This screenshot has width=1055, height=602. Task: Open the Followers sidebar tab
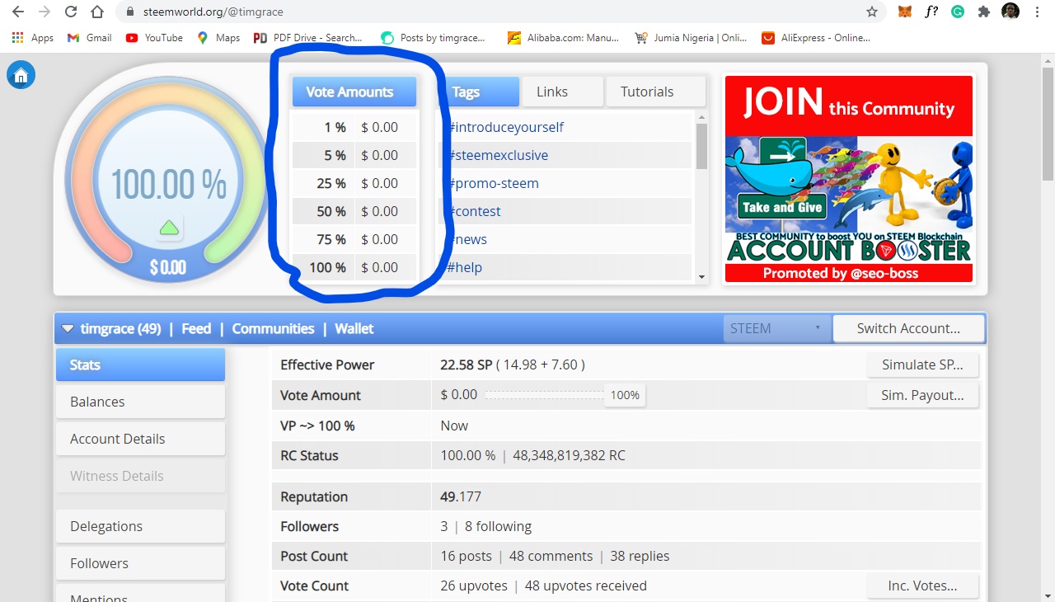[140, 563]
